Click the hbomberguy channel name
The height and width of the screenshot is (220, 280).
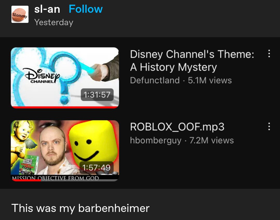(x=156, y=140)
